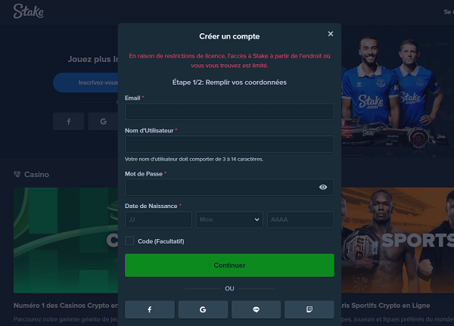This screenshot has height=326, width=454.
Task: Click the JJ day input
Action: pos(158,220)
